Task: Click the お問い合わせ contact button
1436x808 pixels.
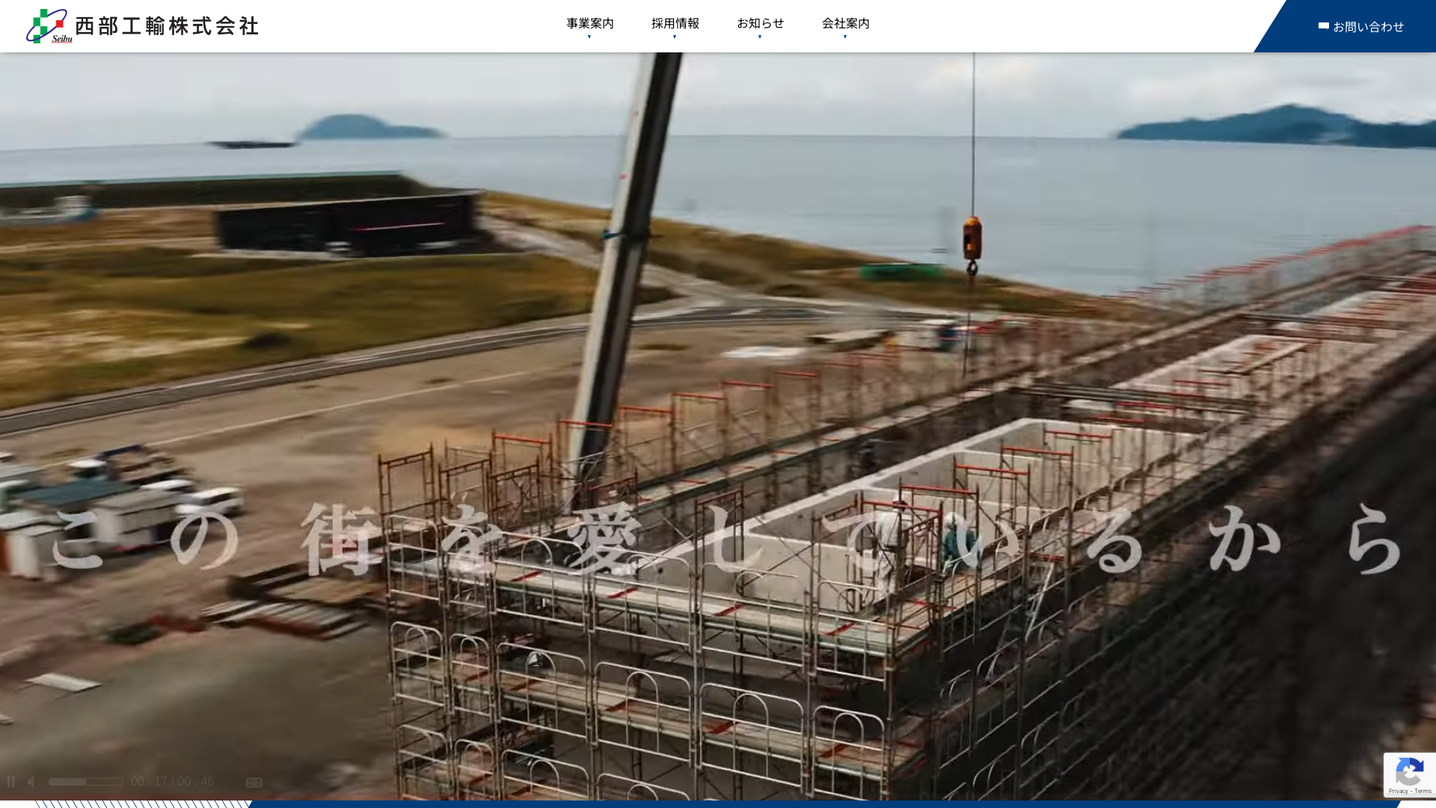Action: pyautogui.click(x=1361, y=25)
